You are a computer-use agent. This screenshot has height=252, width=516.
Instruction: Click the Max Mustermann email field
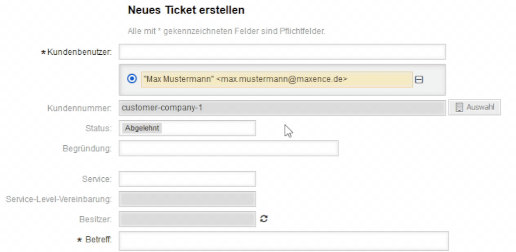[276, 79]
